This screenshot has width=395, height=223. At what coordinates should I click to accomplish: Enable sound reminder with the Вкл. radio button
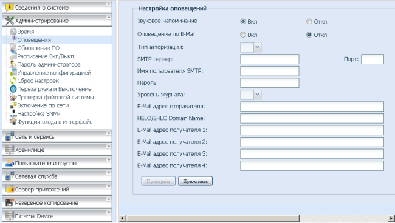tap(243, 22)
